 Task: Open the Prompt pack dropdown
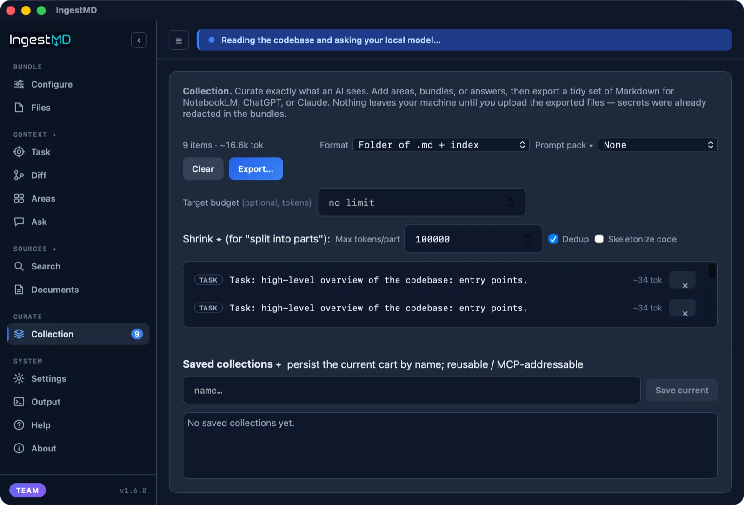click(658, 145)
